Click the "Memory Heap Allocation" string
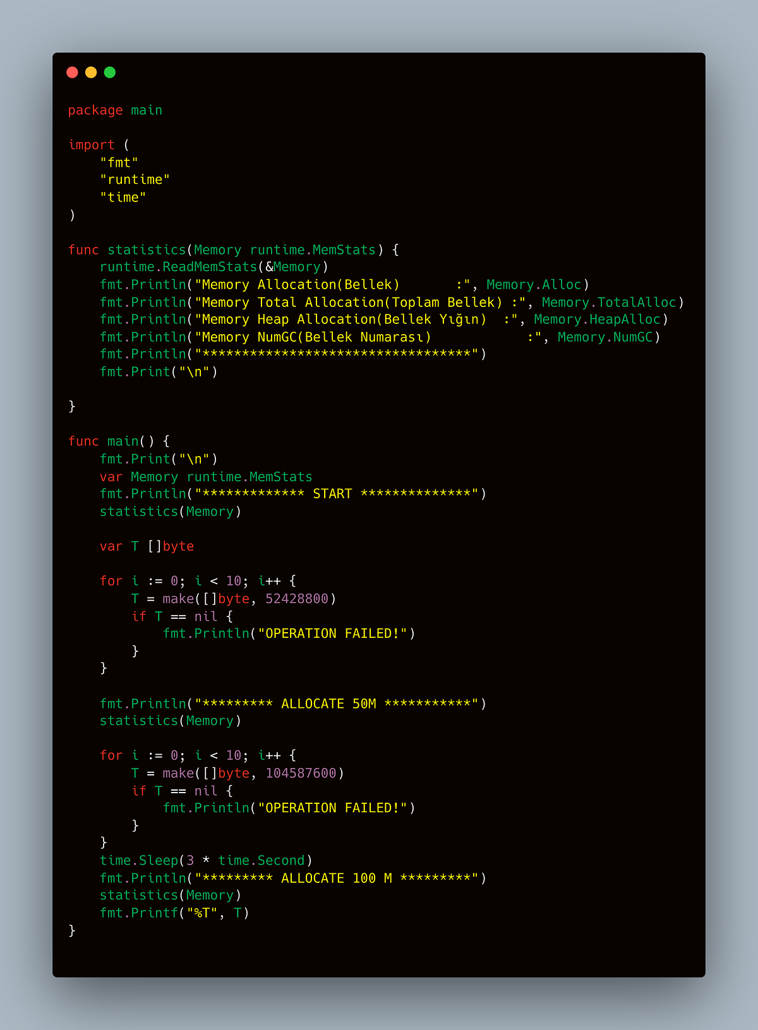The image size is (758, 1030). point(357,320)
